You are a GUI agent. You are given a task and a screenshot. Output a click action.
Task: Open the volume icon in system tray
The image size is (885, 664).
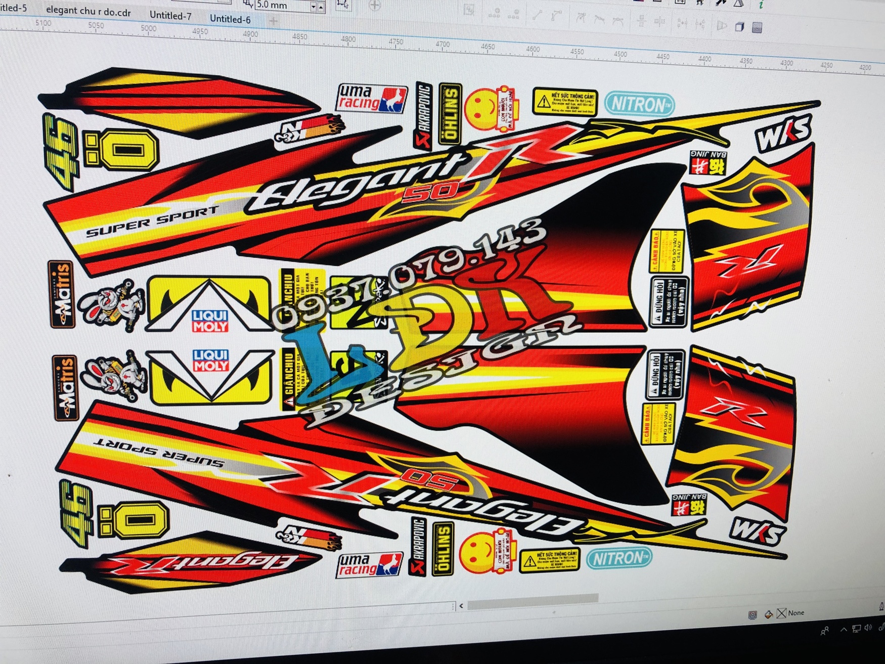coord(868,628)
